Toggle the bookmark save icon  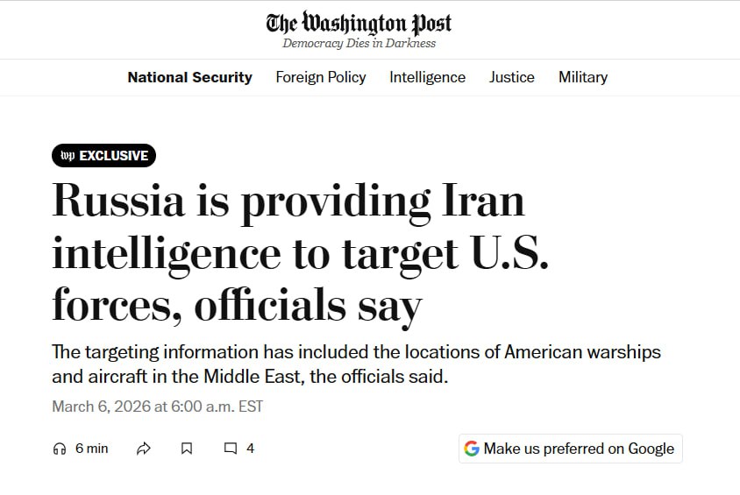coord(187,449)
